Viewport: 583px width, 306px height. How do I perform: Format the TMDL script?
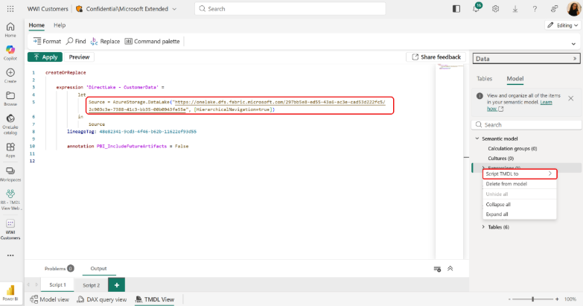pyautogui.click(x=47, y=41)
